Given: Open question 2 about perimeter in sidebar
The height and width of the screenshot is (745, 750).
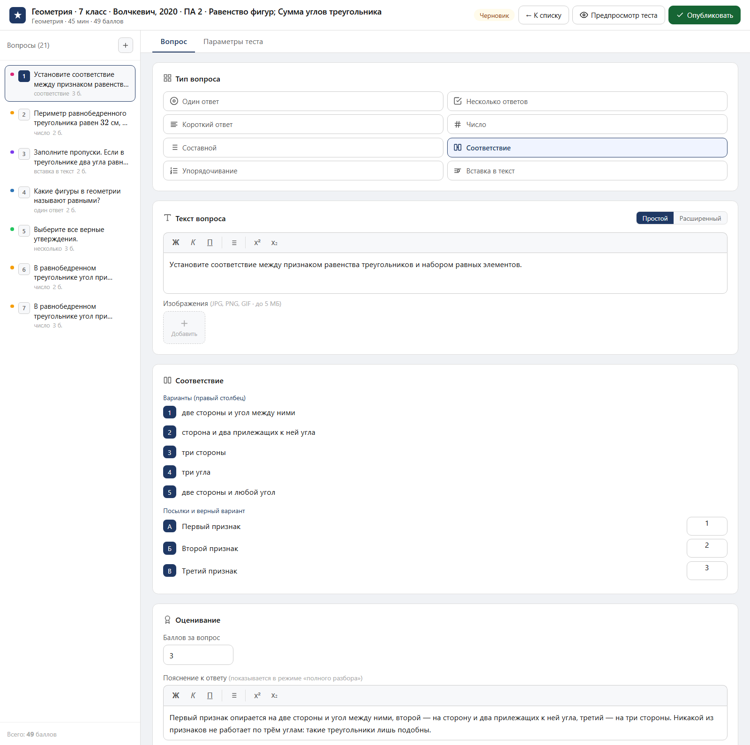Looking at the screenshot, I should [x=70, y=122].
